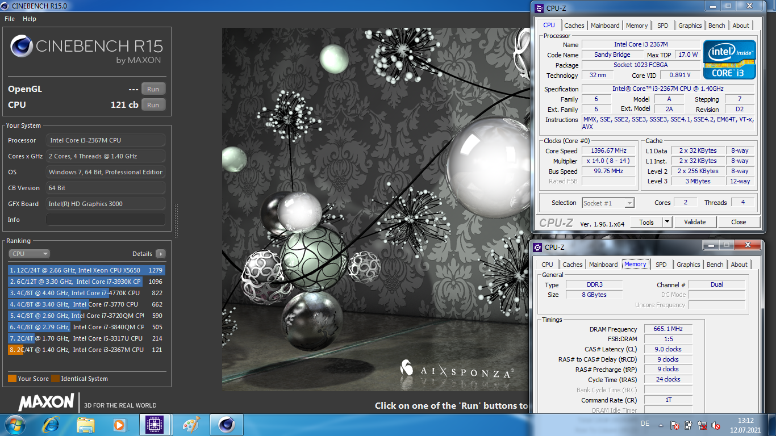
Task: Select ranking entry Intel Core i7-3930K
Action: point(86,282)
